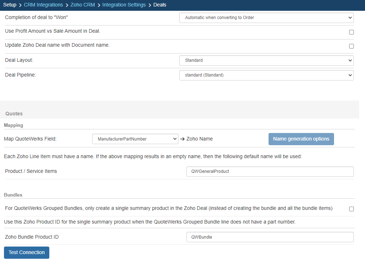Viewport: 365px width, 262px height.
Task: Click the Quotes section header
Action: click(14, 114)
